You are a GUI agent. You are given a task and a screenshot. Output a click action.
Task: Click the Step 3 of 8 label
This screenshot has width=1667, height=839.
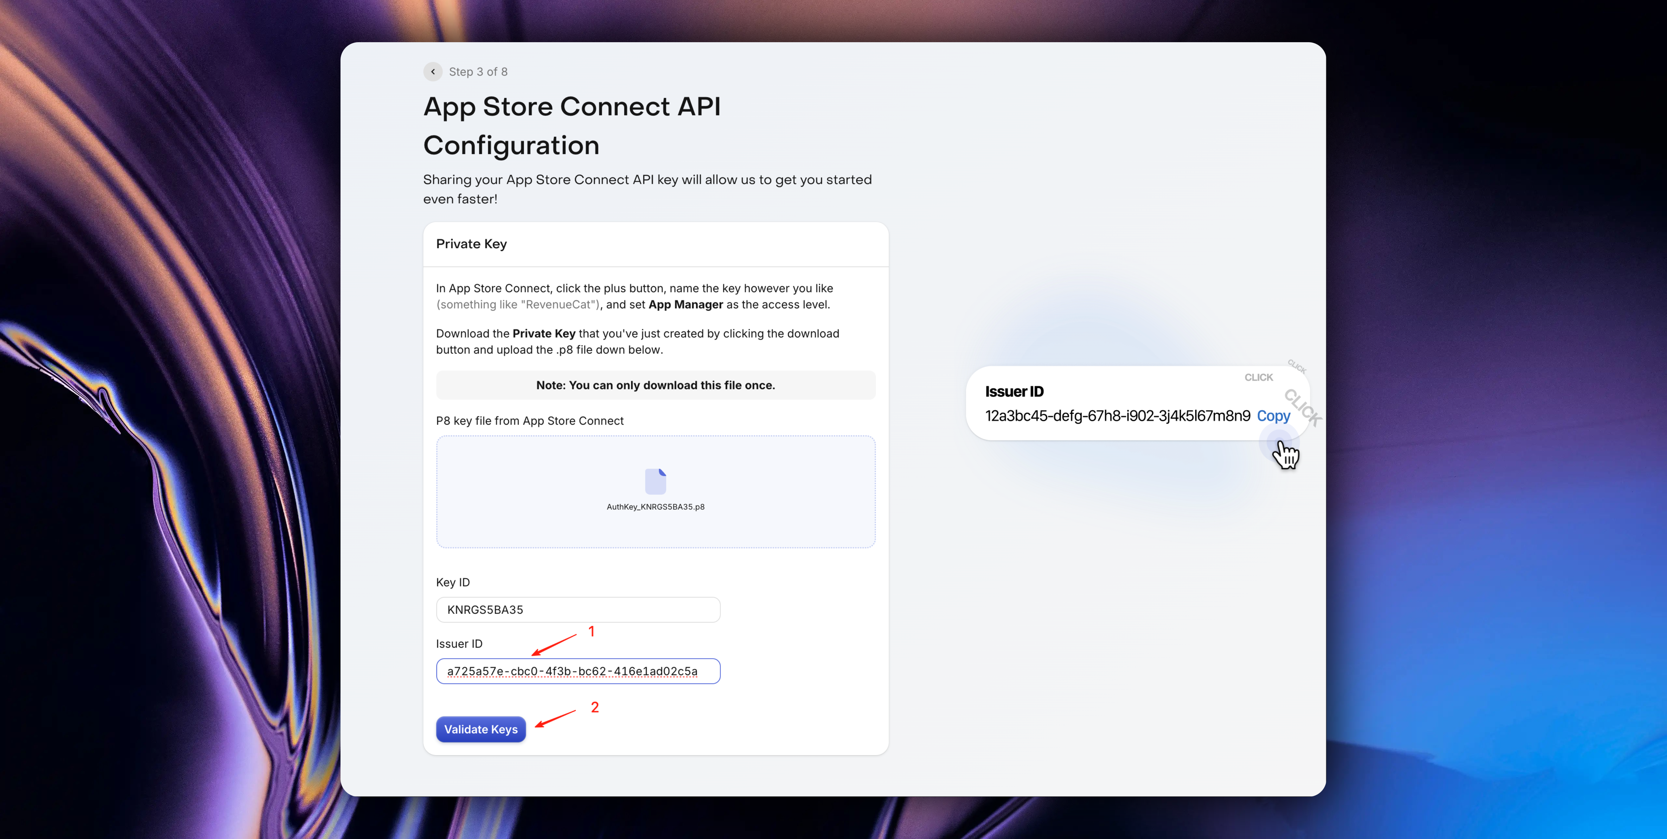[x=478, y=72]
